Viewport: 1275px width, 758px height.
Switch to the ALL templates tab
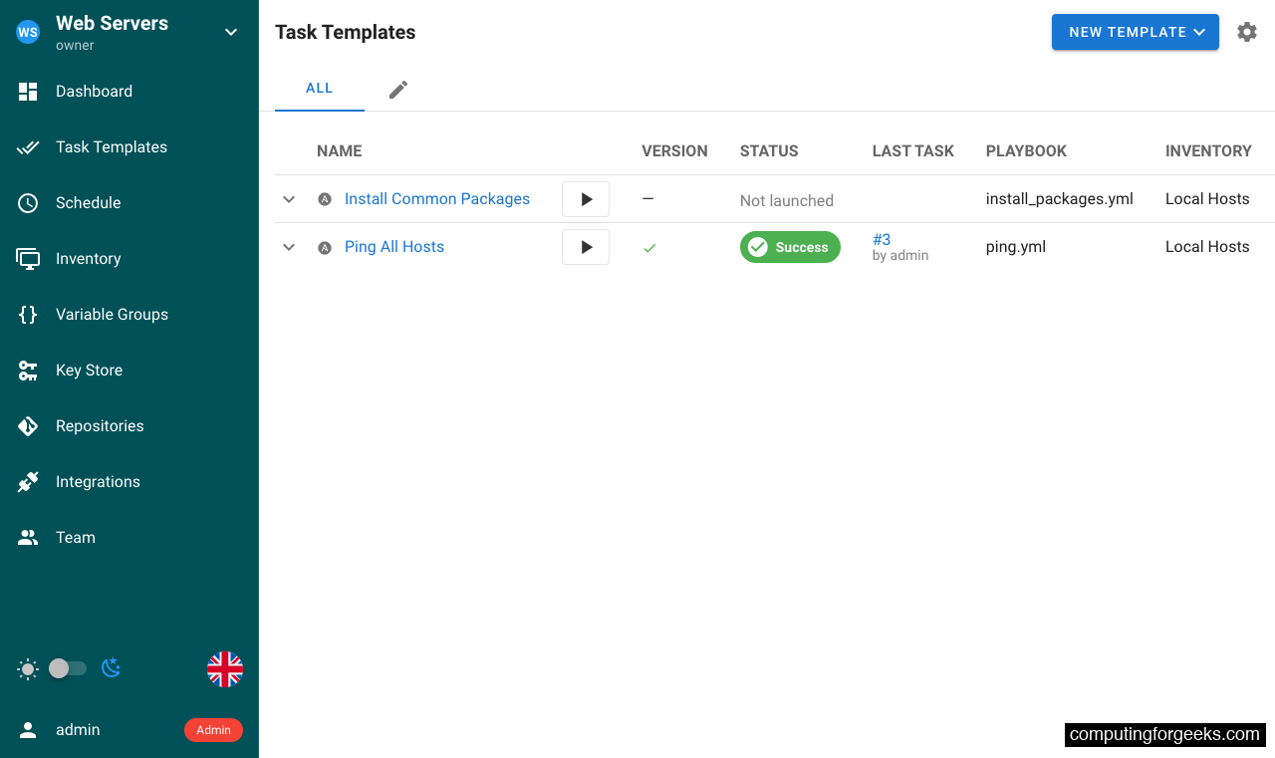point(319,88)
